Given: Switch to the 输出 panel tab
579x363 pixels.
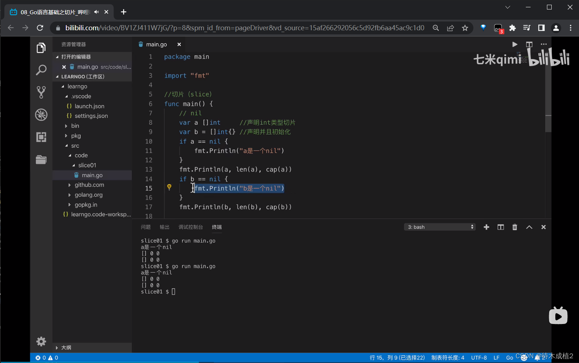Looking at the screenshot, I should [x=165, y=227].
